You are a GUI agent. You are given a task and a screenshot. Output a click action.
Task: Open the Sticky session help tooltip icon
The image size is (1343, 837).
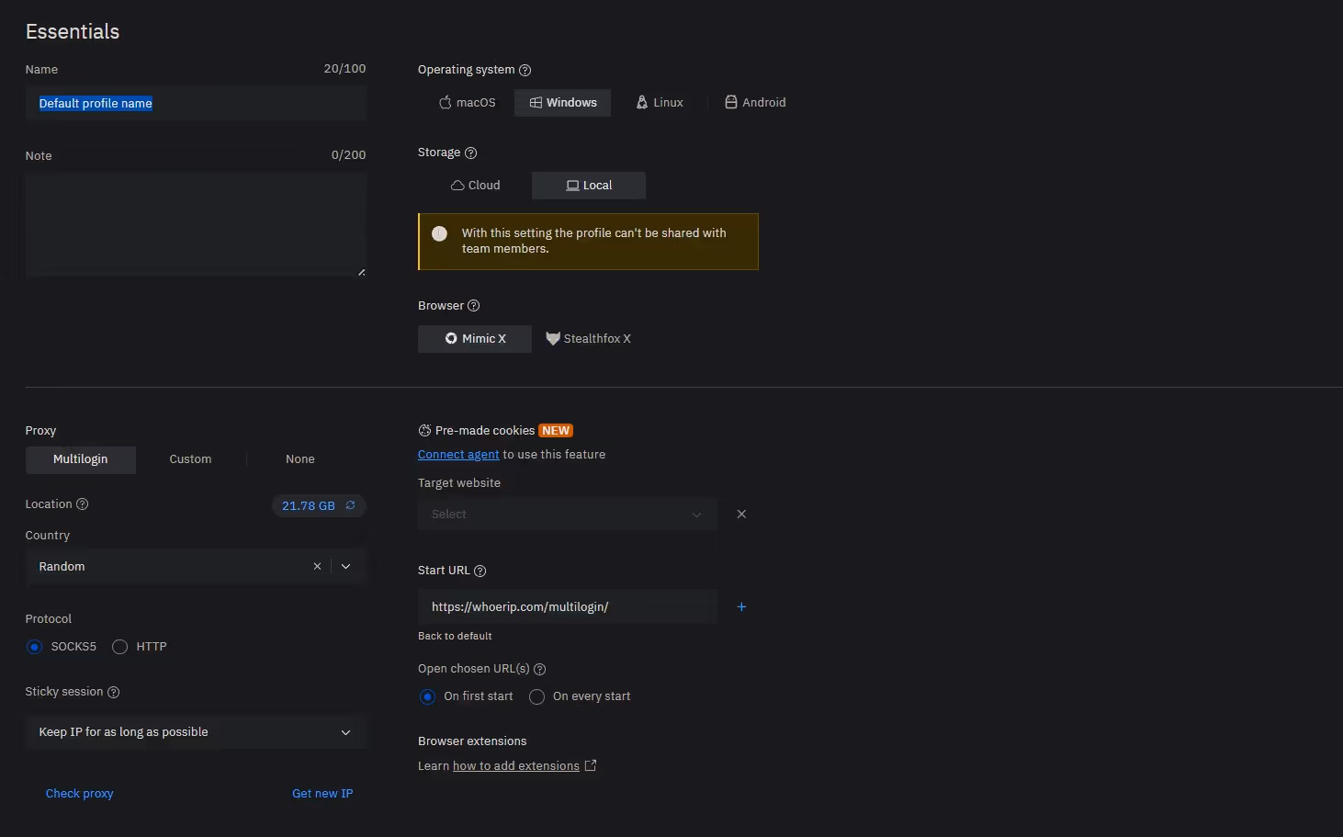pyautogui.click(x=113, y=692)
